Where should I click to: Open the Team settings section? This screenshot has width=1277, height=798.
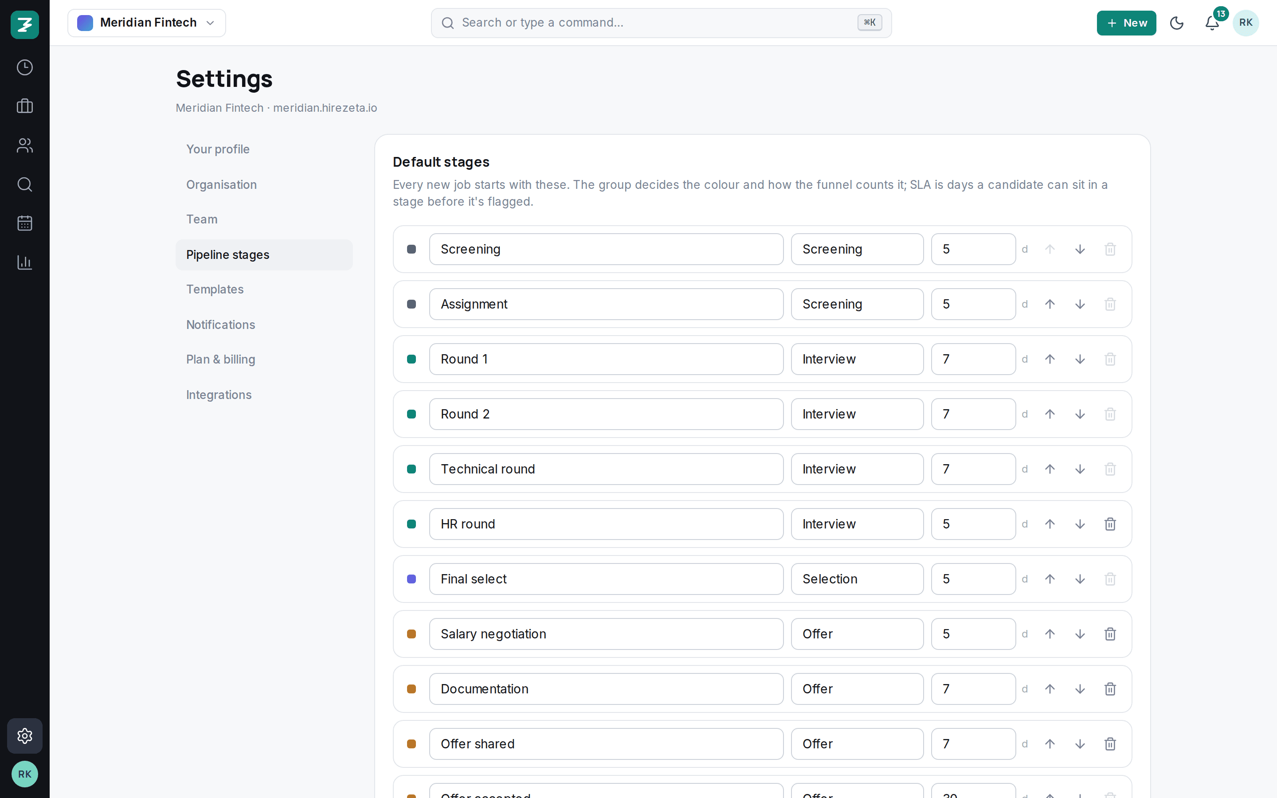(264, 219)
